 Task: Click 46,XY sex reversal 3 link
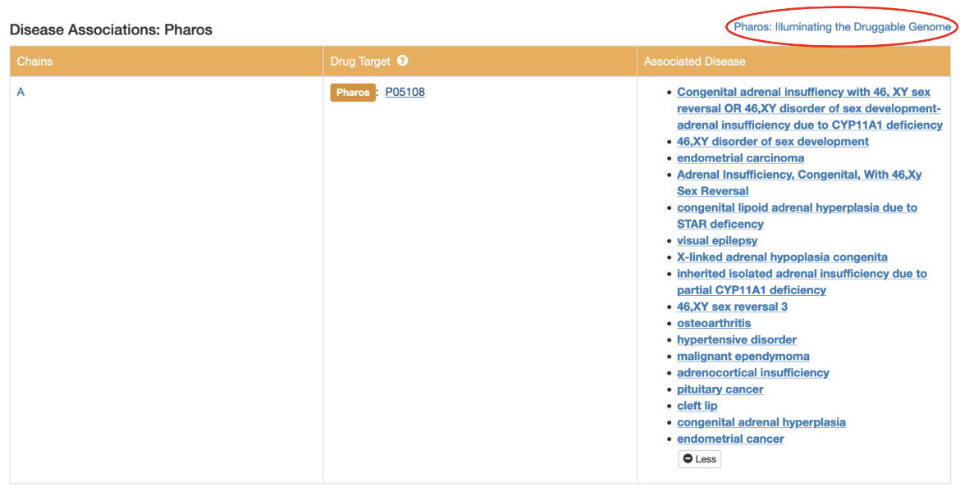(732, 307)
